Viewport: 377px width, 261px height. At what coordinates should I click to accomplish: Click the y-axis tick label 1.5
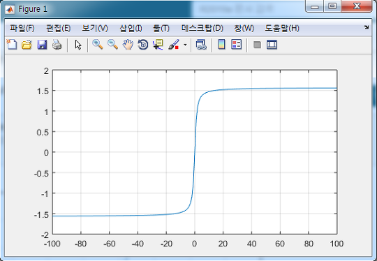tap(43, 91)
